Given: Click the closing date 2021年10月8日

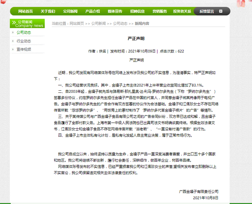Looking at the screenshot, I should pos(206,198).
